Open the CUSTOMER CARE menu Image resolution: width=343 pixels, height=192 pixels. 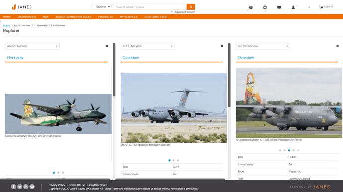pos(156,17)
